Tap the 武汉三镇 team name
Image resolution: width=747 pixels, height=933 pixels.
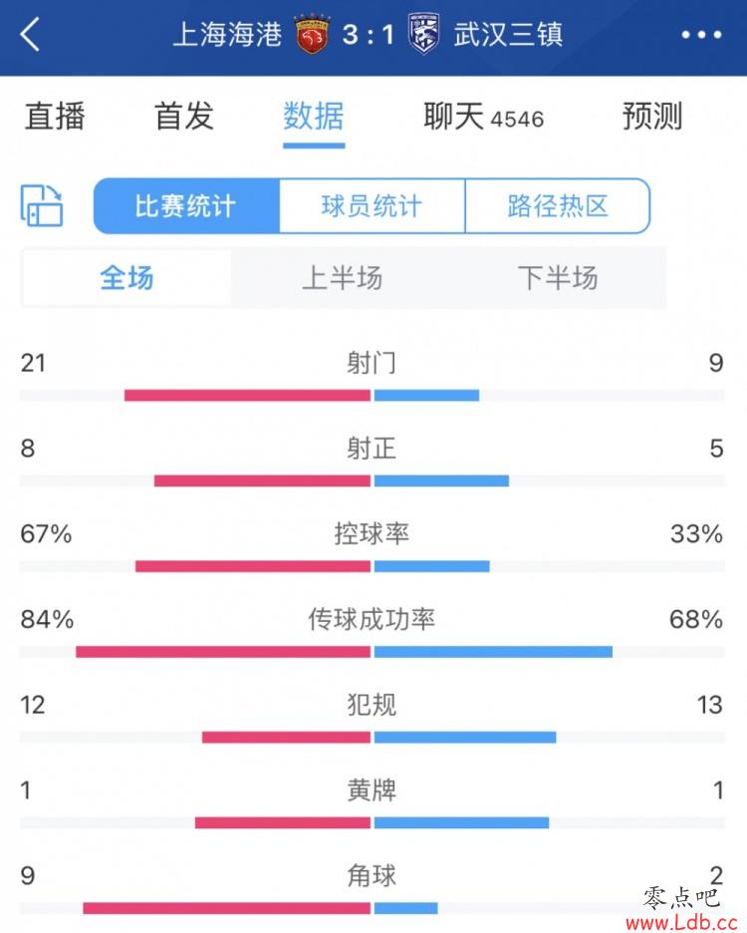point(508,34)
